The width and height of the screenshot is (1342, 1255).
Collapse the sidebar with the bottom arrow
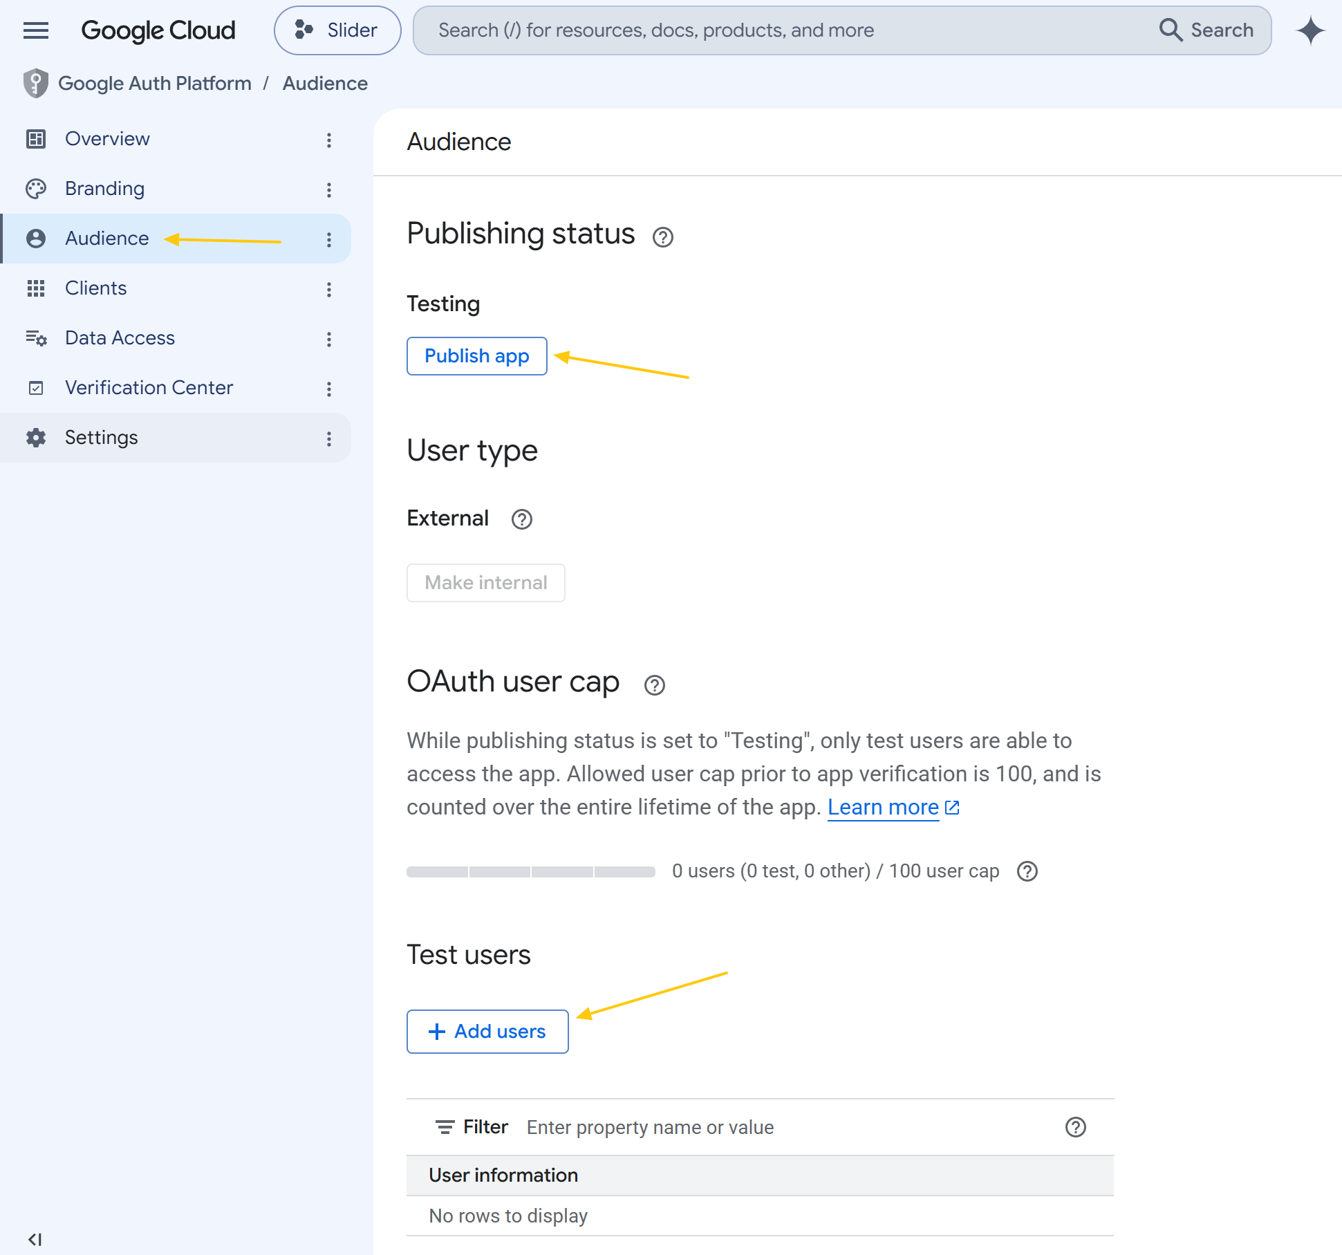tap(35, 1240)
